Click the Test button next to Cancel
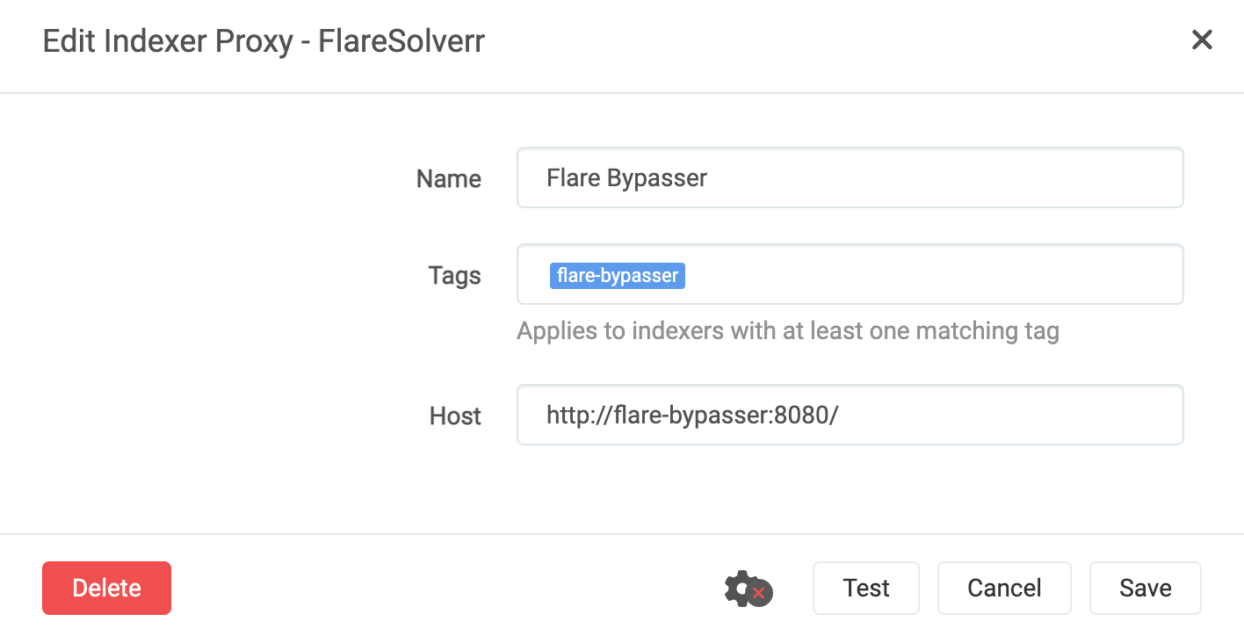 coord(865,588)
